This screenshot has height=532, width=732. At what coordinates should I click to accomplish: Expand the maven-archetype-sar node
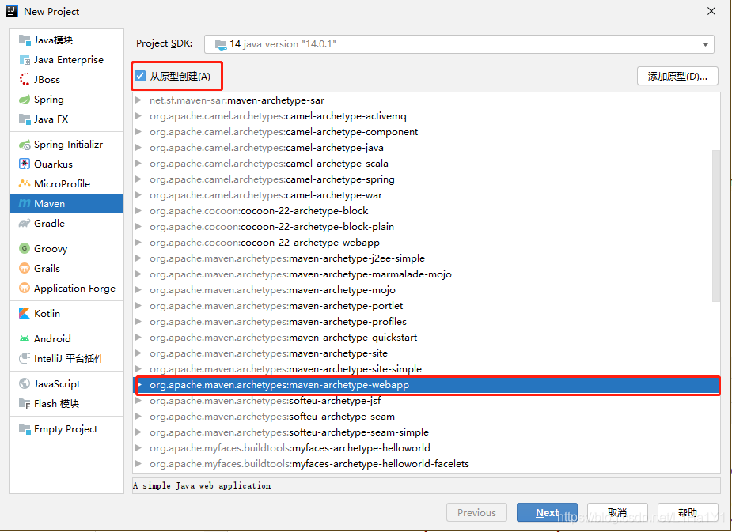click(138, 100)
